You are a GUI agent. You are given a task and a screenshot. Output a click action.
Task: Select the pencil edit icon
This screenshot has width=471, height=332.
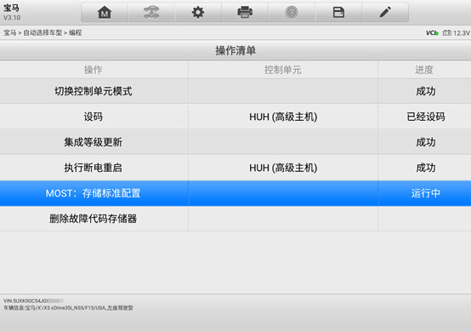385,13
